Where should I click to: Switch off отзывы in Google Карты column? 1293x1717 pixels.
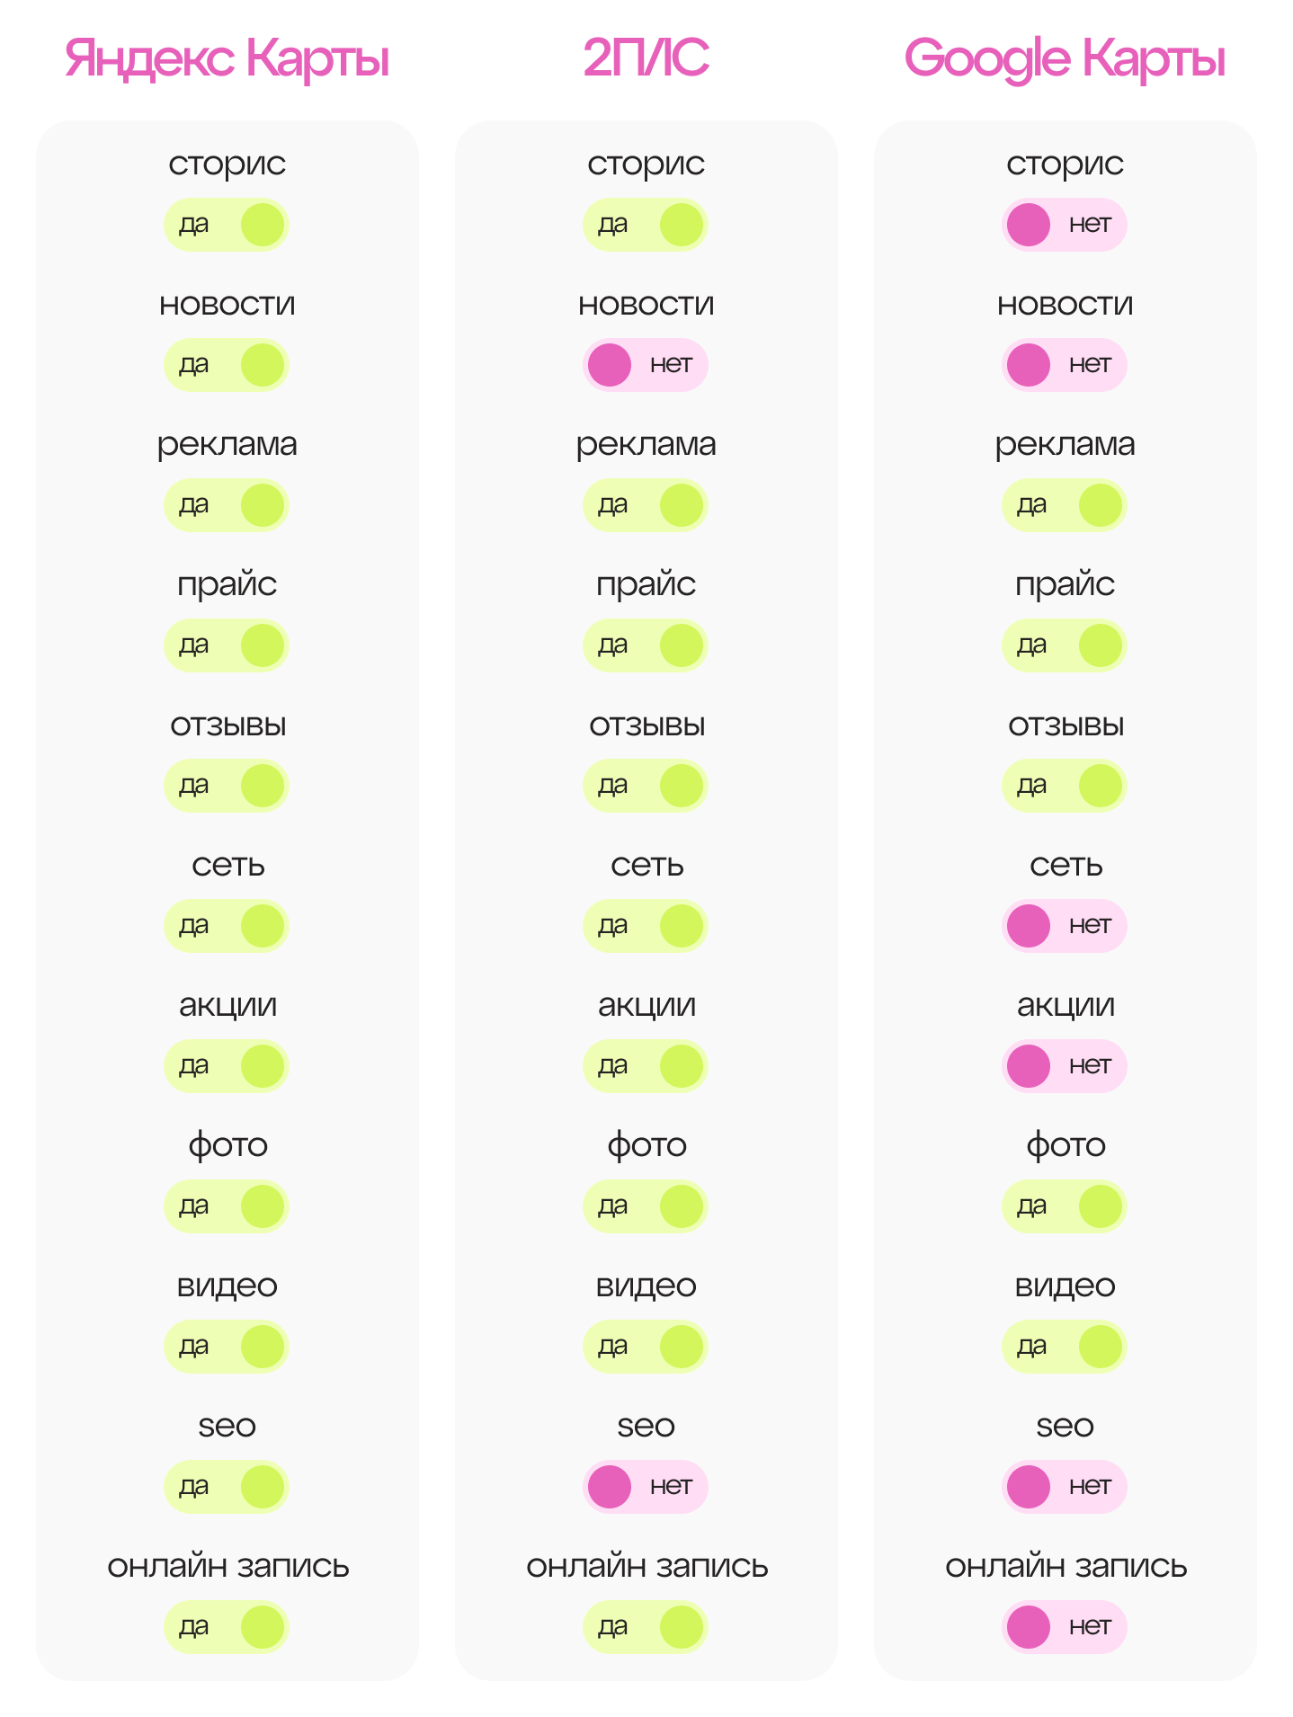point(1064,786)
